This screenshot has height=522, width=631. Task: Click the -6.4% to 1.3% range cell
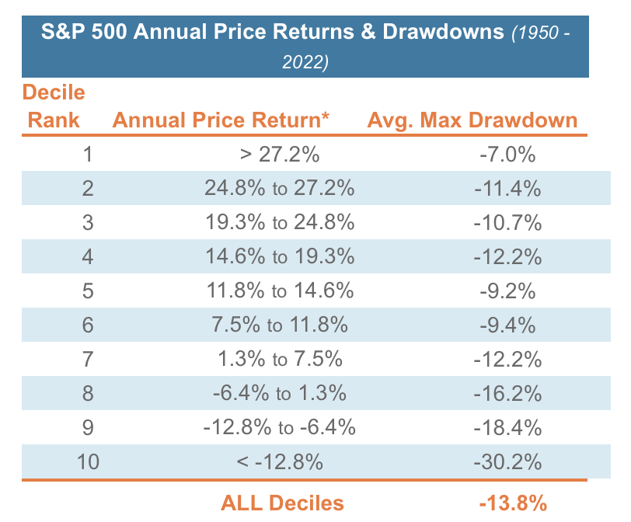click(x=280, y=394)
